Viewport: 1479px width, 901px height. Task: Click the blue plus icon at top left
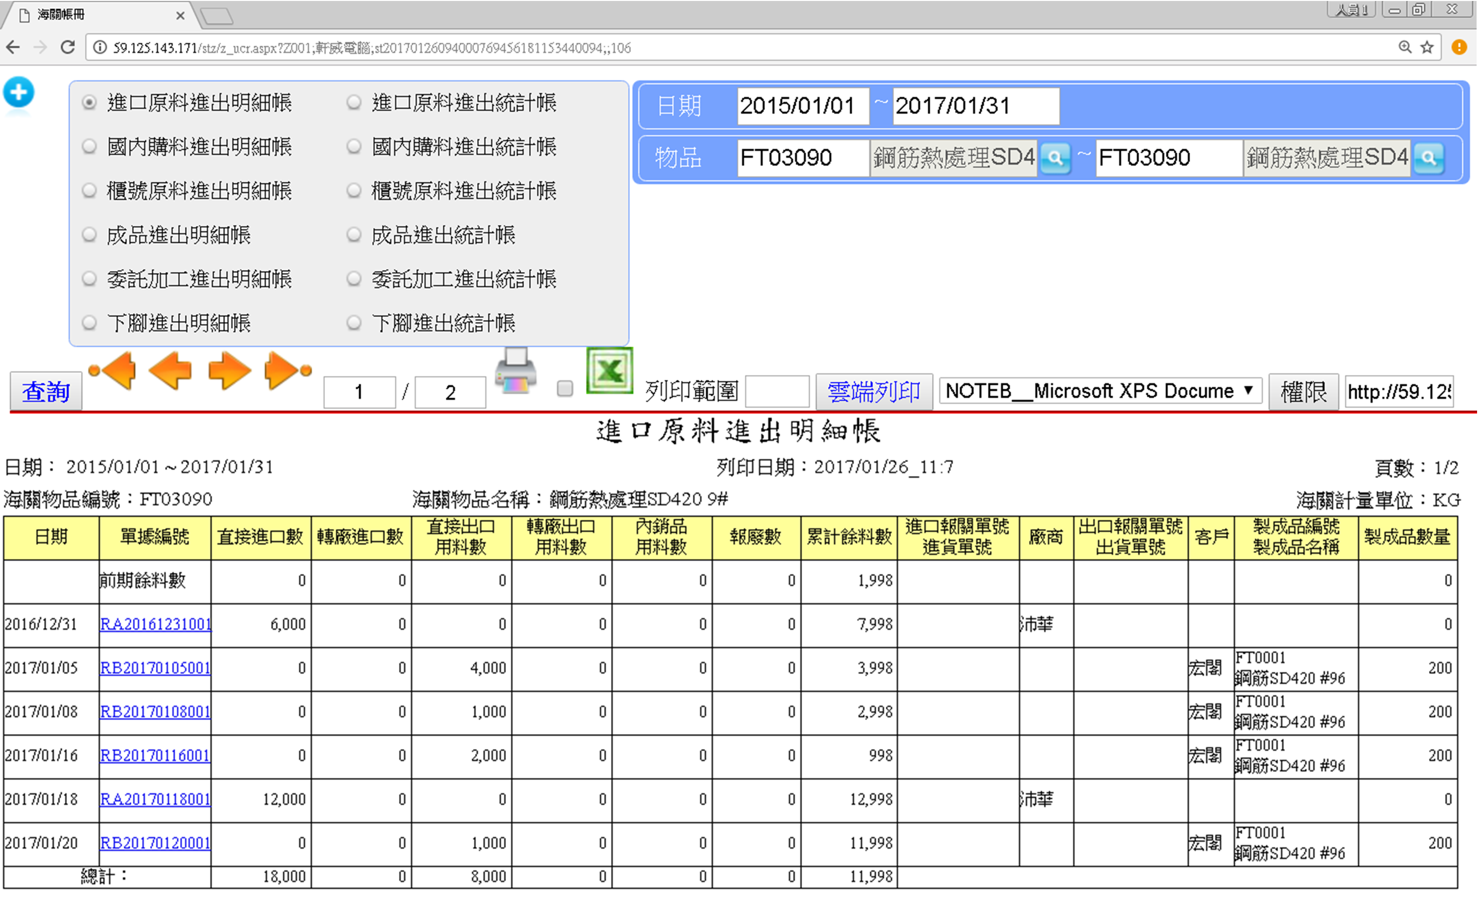pyautogui.click(x=19, y=92)
